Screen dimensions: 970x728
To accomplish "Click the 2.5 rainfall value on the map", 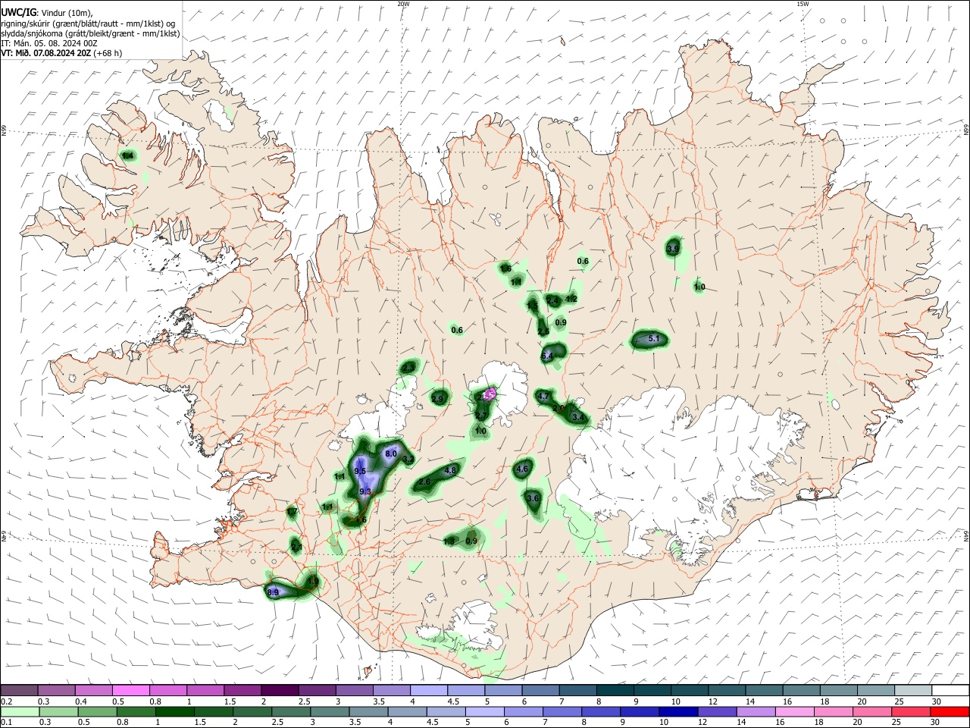I will coord(543,331).
